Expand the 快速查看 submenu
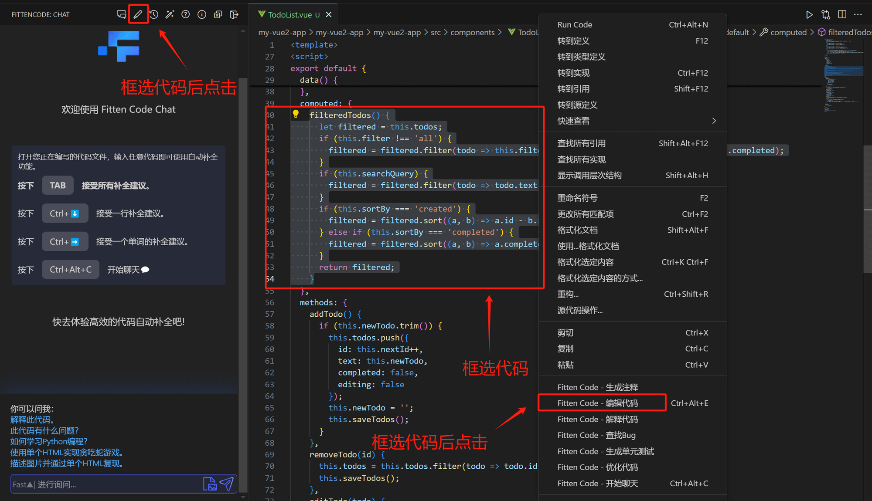The width and height of the screenshot is (872, 501). click(x=633, y=121)
